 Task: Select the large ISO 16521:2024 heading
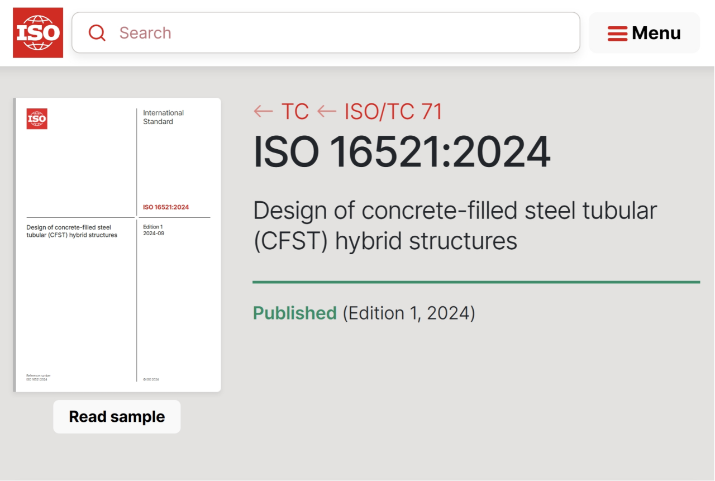(402, 153)
